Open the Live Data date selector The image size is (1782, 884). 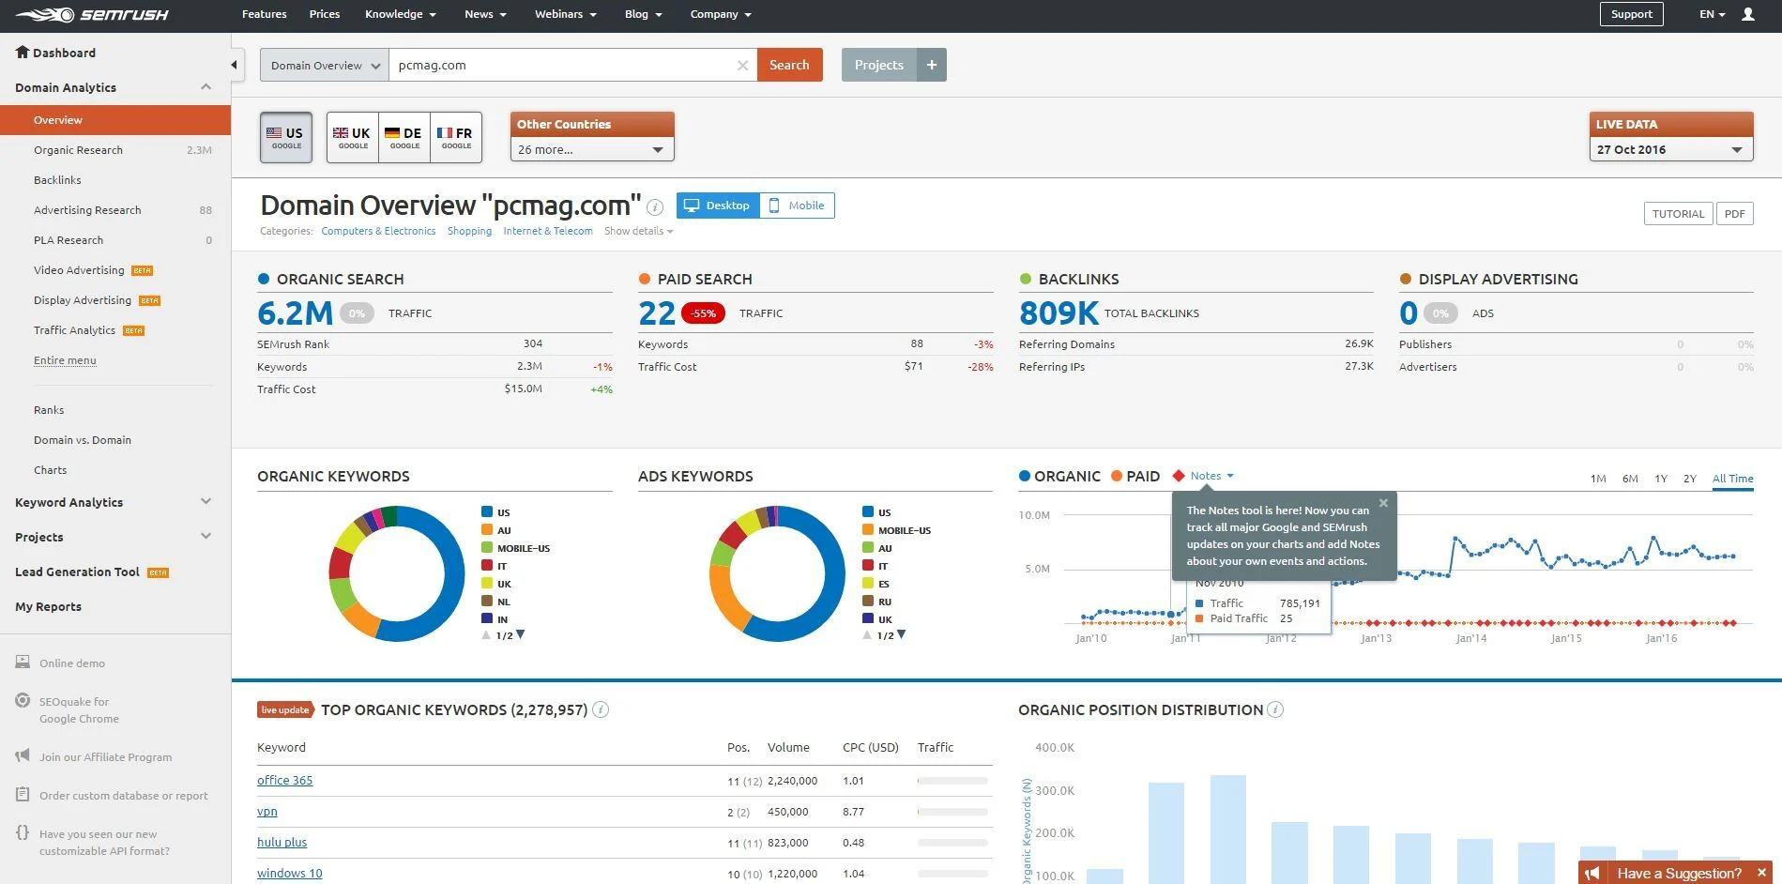(x=1670, y=149)
